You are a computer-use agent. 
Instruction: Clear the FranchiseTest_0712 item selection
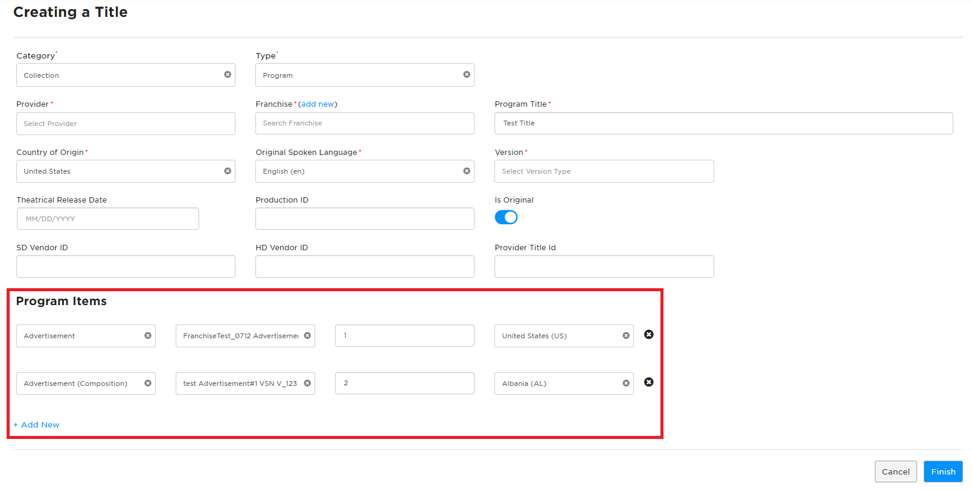pyautogui.click(x=307, y=336)
